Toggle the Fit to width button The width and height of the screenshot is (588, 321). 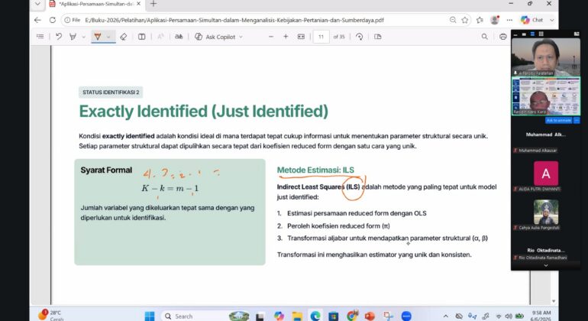301,37
